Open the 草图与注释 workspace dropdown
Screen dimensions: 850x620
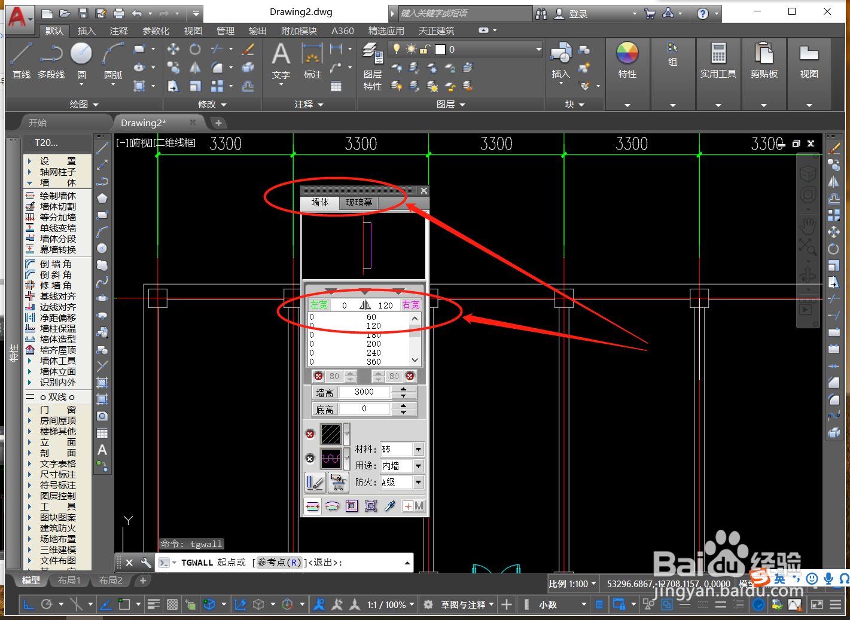tap(467, 604)
